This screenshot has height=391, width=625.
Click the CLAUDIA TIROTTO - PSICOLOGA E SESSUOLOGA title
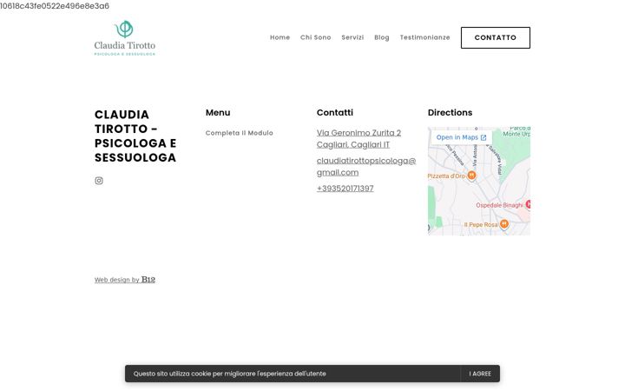[x=135, y=136]
